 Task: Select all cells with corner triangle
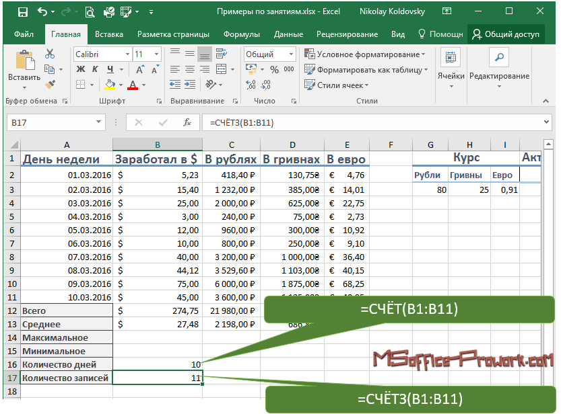tap(13, 144)
